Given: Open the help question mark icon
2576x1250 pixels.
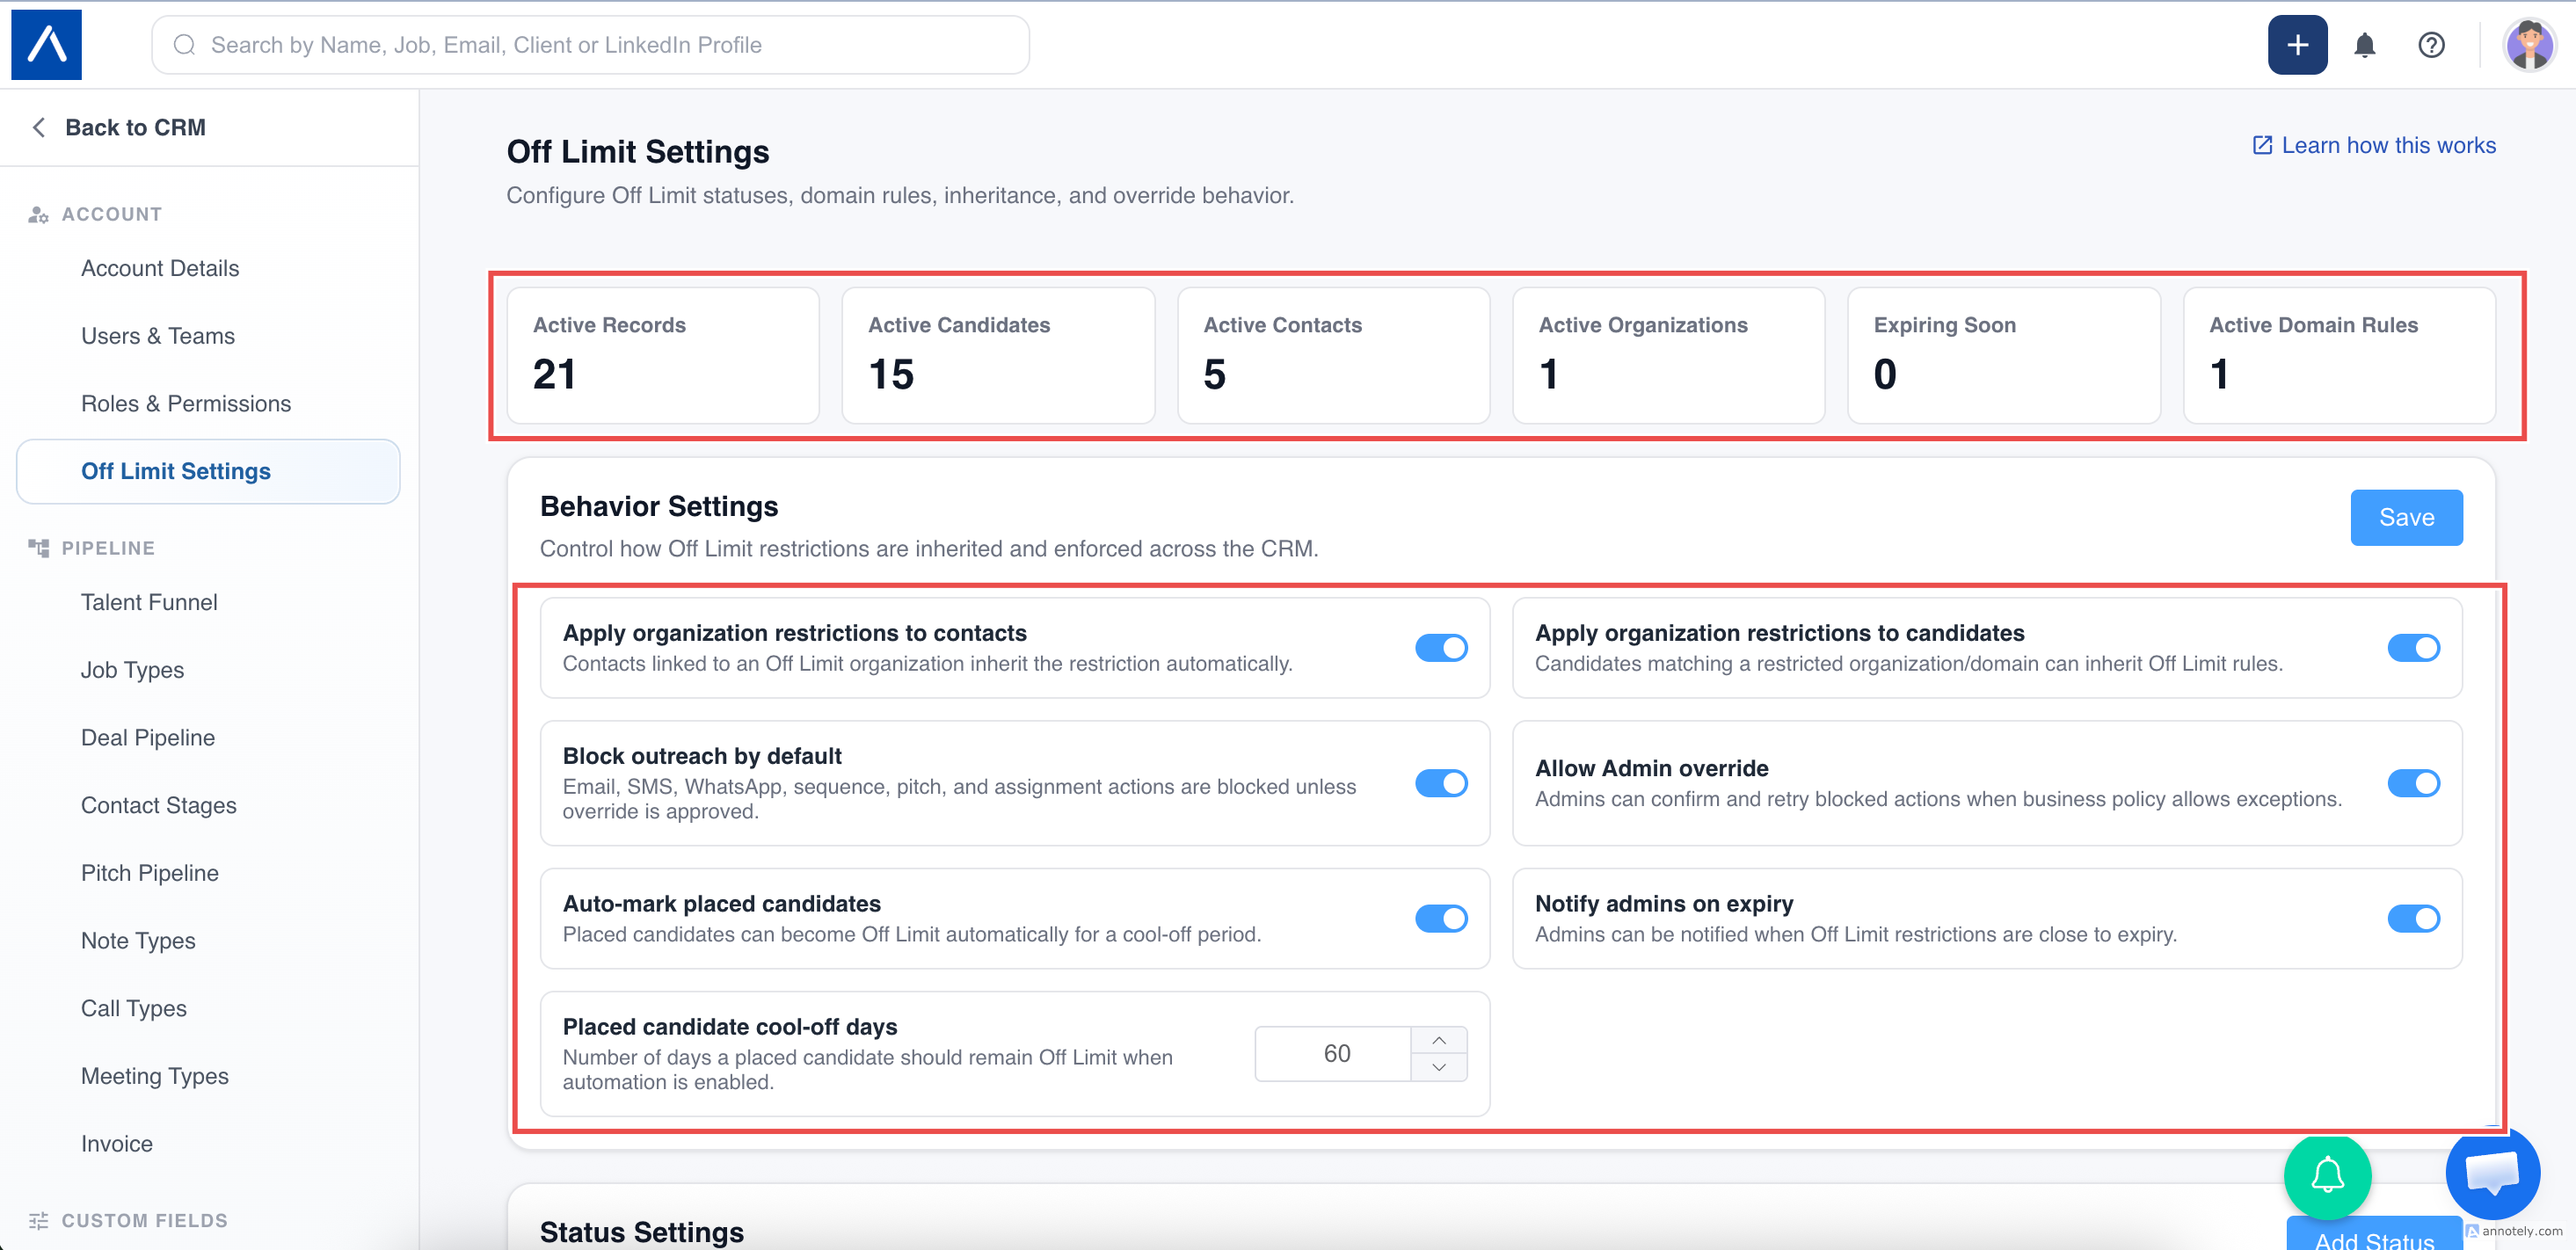Looking at the screenshot, I should tap(2431, 45).
